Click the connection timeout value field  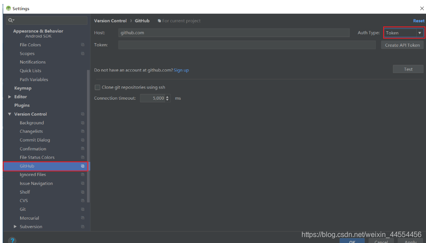[x=153, y=98]
